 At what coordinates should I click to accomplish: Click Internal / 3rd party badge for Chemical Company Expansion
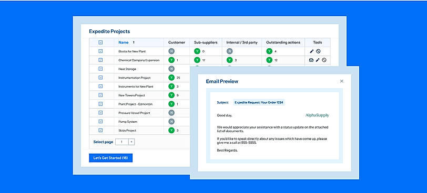pos(230,60)
